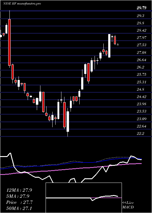
Task: Click the 22.64 price level label
Action: coord(142,126)
